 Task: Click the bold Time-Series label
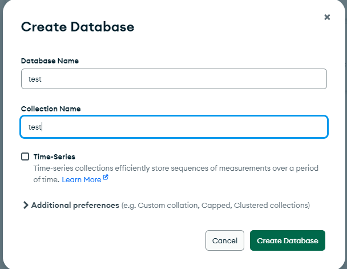coord(54,156)
